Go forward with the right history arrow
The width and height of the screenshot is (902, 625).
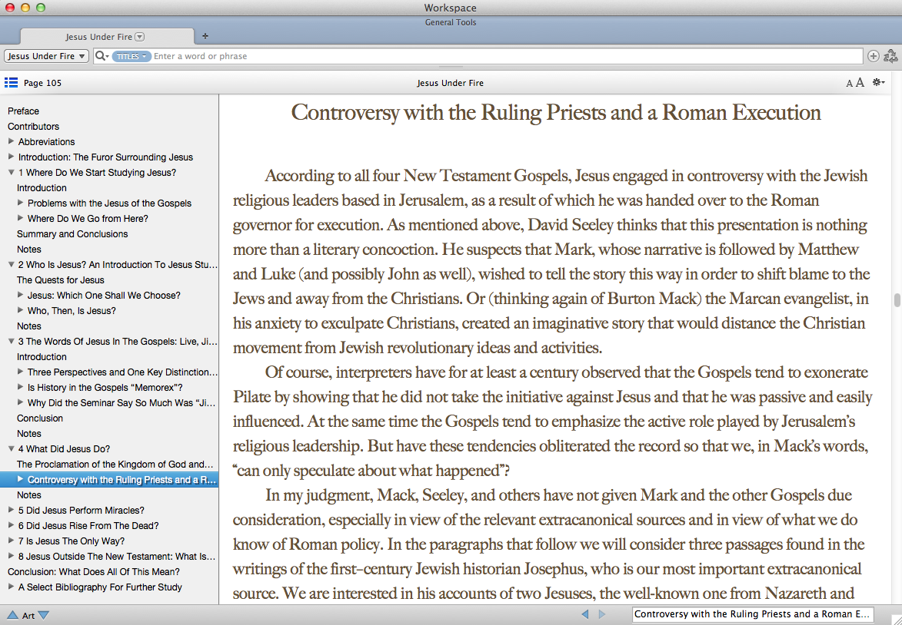pyautogui.click(x=601, y=614)
